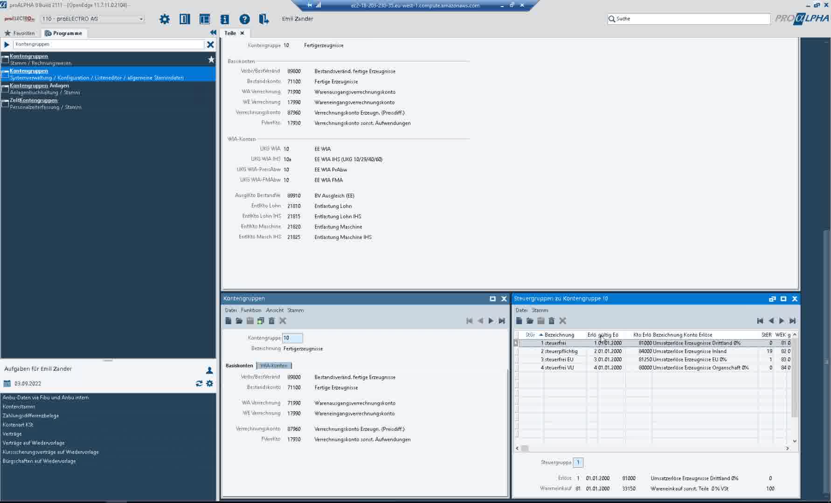Screen dimensions: 831x503
Task: Click the Kontengruppe input field with 10
Action: (x=292, y=338)
